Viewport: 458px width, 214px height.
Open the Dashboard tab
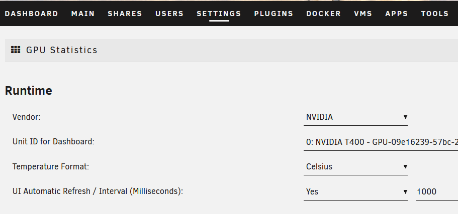(32, 14)
